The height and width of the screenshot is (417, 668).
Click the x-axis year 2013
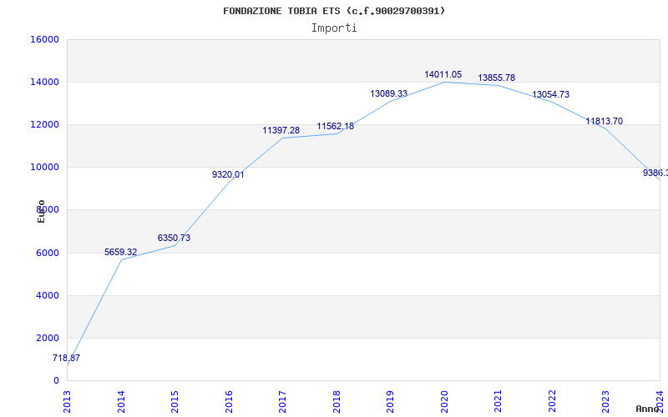68,401
